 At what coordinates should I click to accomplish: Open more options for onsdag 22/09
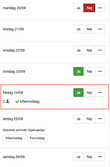pos(100,50)
